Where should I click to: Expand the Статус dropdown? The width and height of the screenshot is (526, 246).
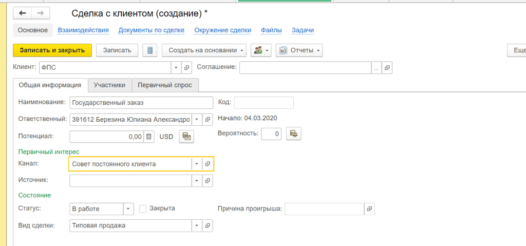point(128,209)
